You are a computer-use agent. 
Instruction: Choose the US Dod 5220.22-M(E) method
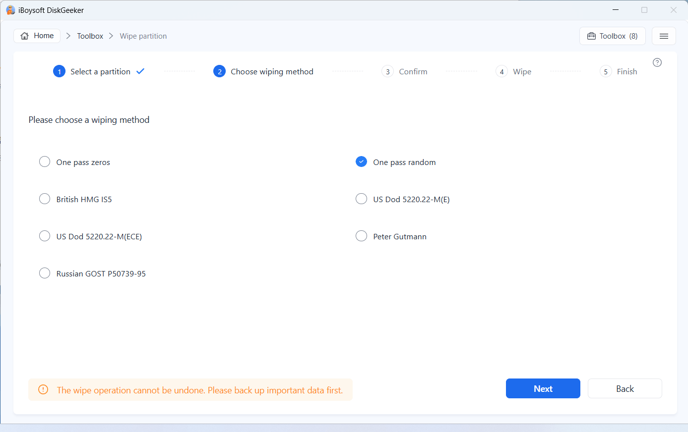(403, 199)
